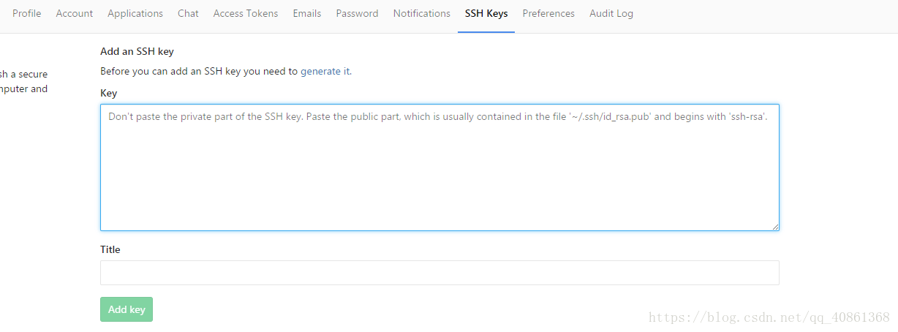This screenshot has height=332, width=898.
Task: Open the Profile tab
Action: (26, 13)
